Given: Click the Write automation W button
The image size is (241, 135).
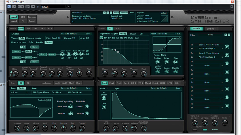Looking at the screenshot, I should pyautogui.click(x=22, y=6).
